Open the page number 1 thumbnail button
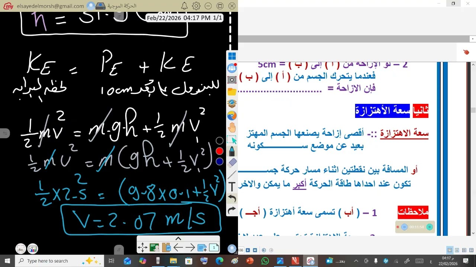476x267 pixels. pyautogui.click(x=214, y=247)
